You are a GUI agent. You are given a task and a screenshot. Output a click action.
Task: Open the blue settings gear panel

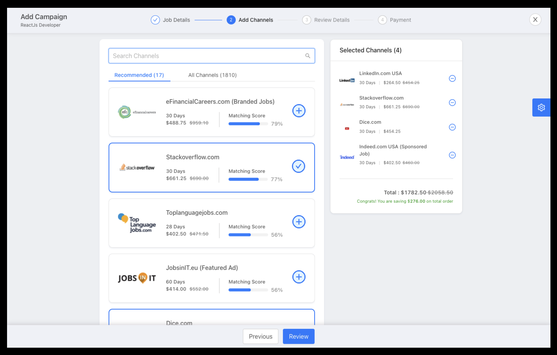point(541,108)
